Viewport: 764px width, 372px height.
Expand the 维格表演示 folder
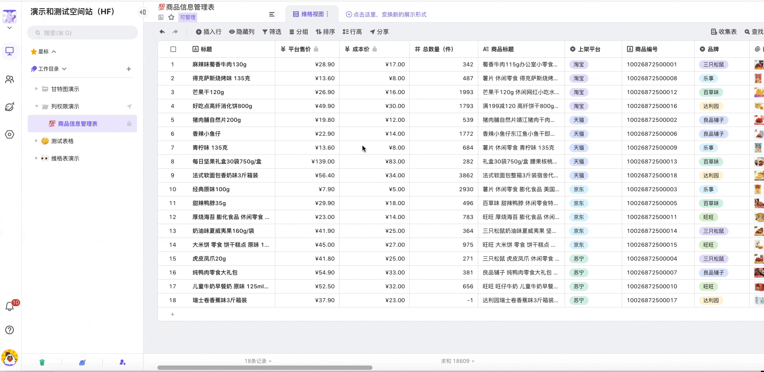pyautogui.click(x=36, y=158)
